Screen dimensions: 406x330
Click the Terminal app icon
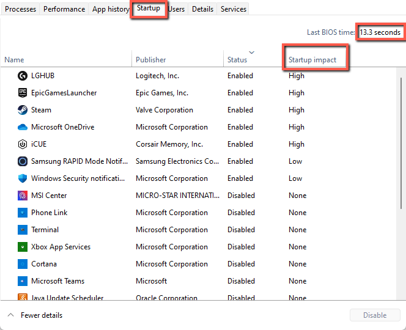pos(23,230)
